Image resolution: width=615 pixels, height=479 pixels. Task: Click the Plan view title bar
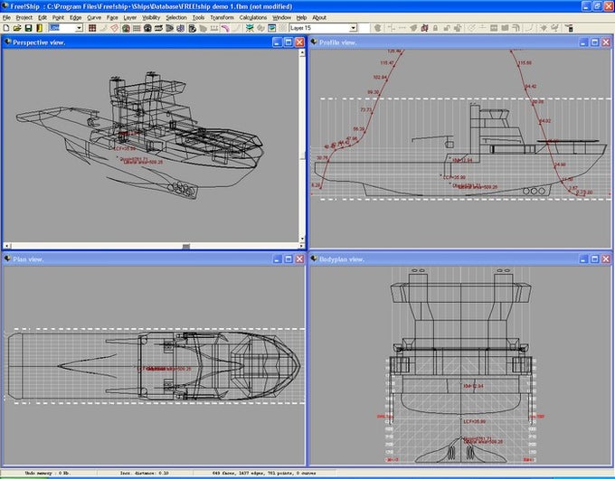pyautogui.click(x=154, y=259)
